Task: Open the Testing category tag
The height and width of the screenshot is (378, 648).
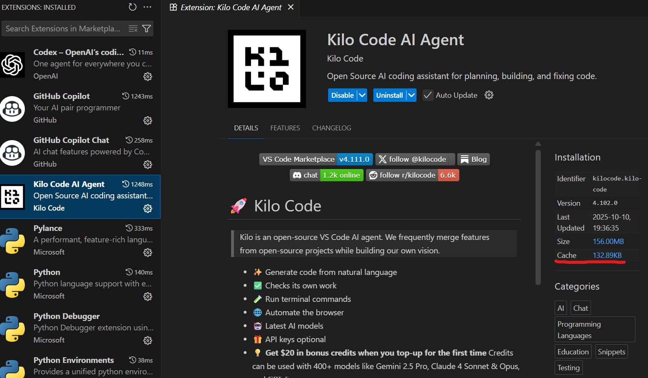Action: (x=569, y=367)
